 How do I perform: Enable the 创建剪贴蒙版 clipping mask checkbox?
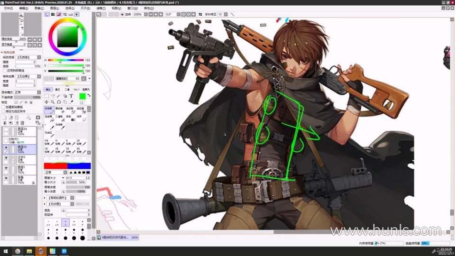3,107
